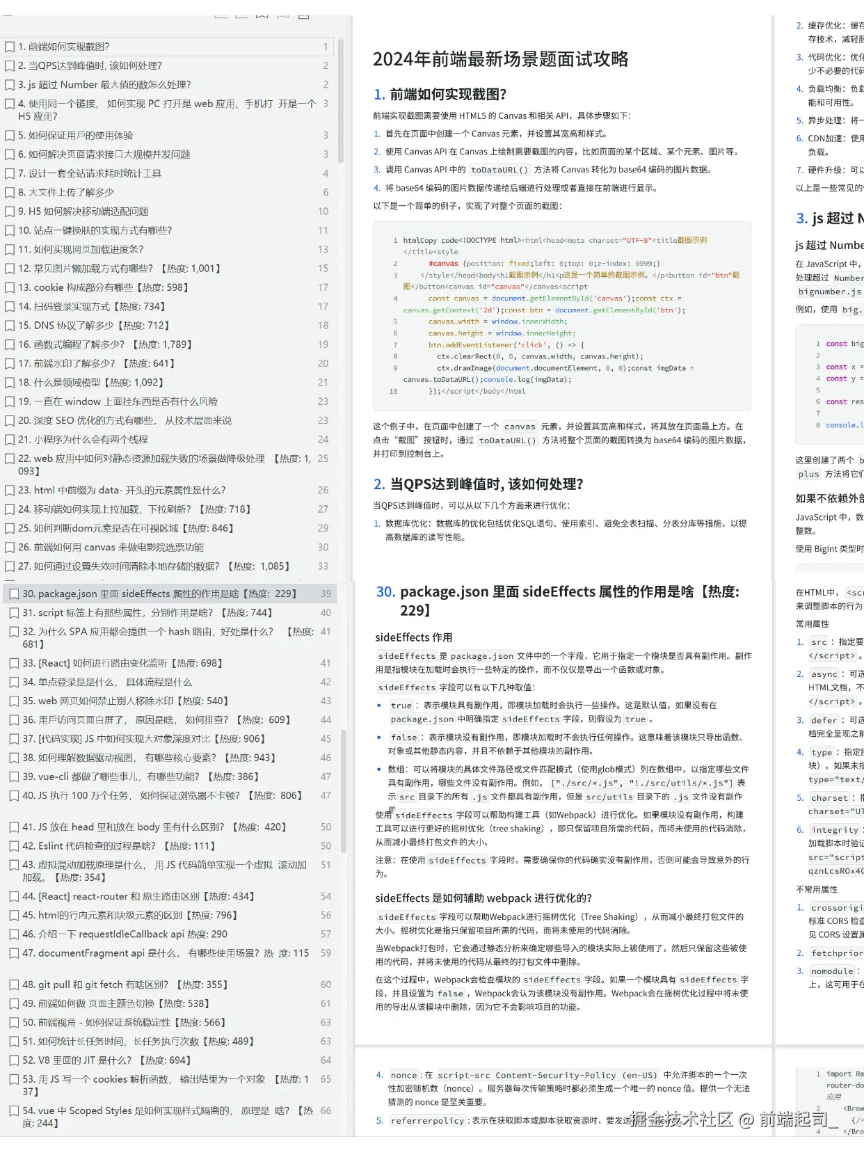Image resolution: width=864 pixels, height=1155 pixels.
Task: Click the bookmark icon beside 17. 前端水印
Action: [x=10, y=364]
